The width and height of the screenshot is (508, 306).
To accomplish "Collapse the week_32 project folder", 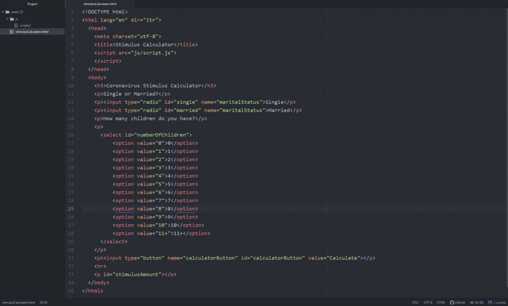I will (x=2, y=12).
